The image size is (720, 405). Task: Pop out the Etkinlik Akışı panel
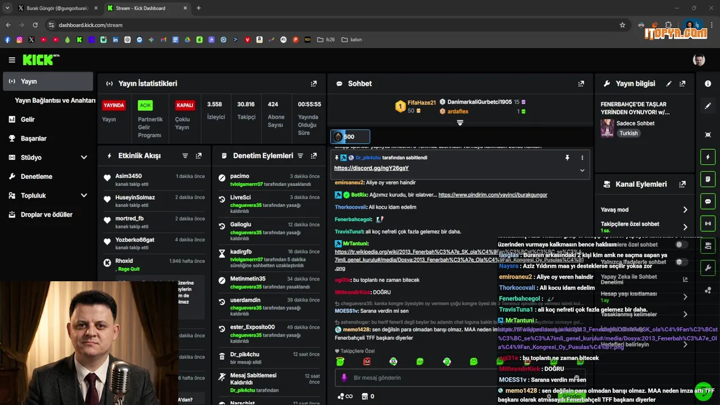click(199, 156)
